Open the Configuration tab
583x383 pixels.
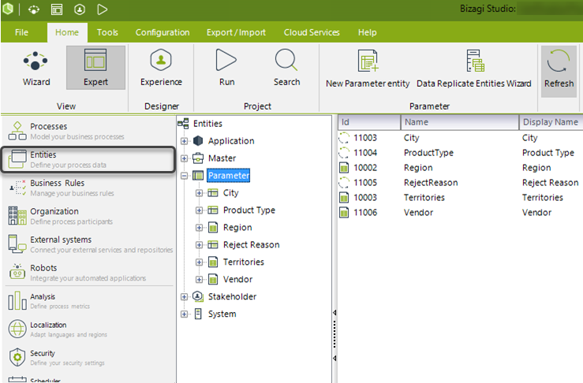(163, 32)
